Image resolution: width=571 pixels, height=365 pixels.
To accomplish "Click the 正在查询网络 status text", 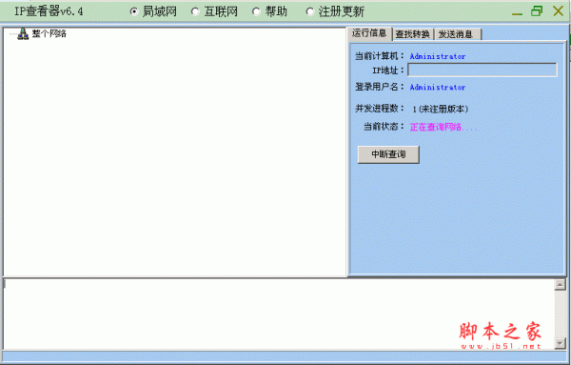I will click(443, 127).
